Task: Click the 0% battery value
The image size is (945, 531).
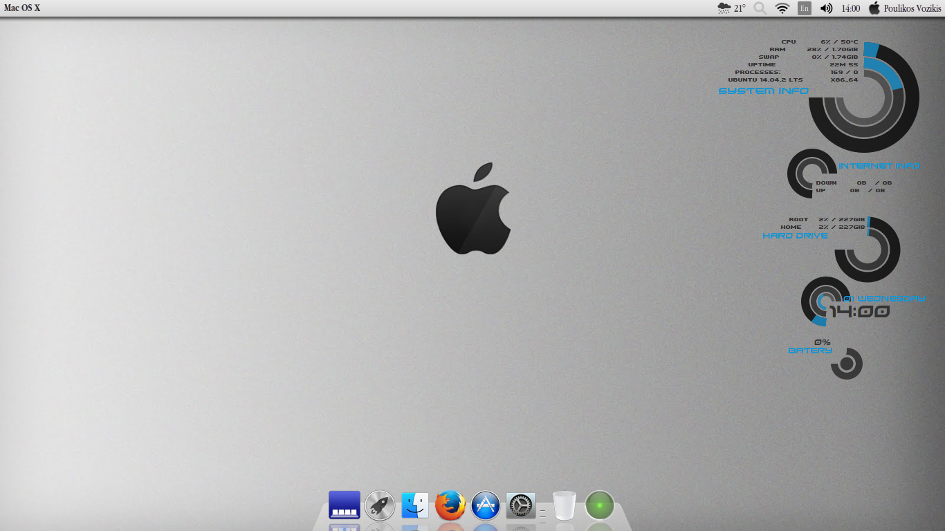Action: click(x=823, y=342)
